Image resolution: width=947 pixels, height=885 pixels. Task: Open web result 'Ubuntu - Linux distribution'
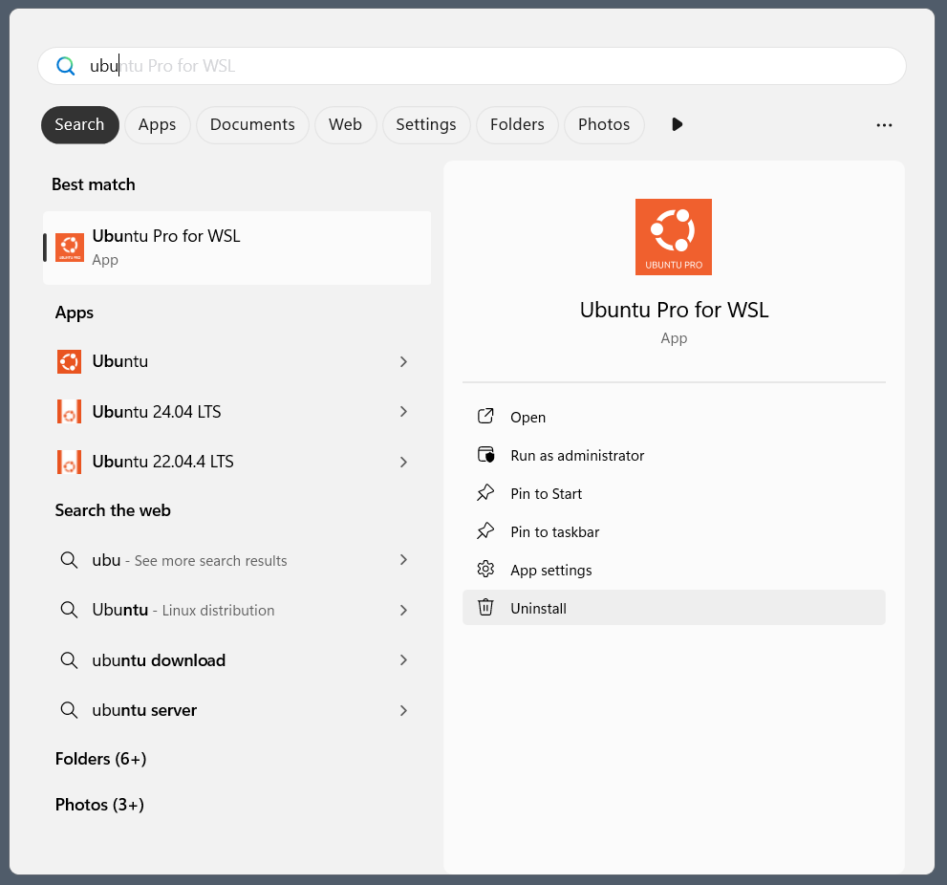237,610
